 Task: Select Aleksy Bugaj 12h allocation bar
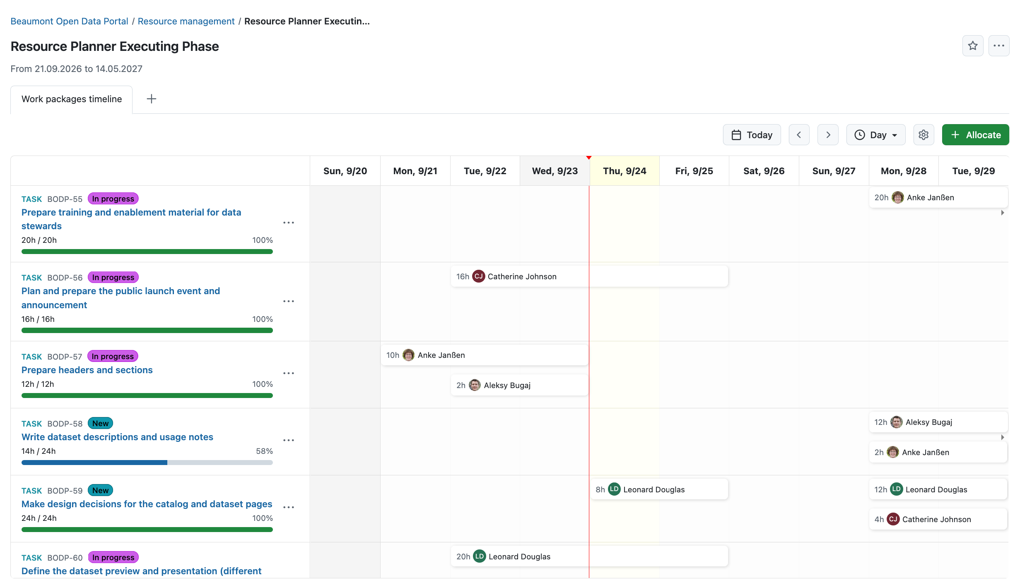[x=938, y=422]
